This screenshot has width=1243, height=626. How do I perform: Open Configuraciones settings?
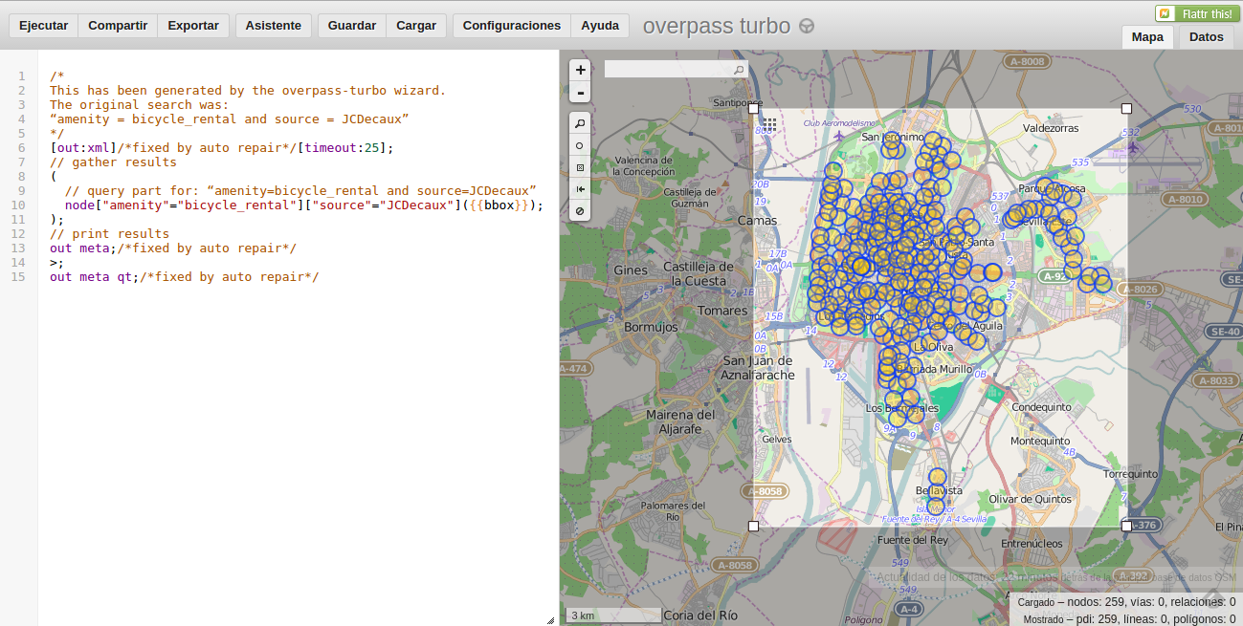(512, 26)
